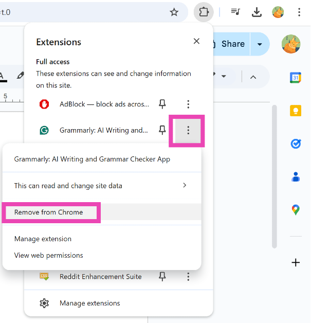The height and width of the screenshot is (323, 311).
Task: Open Google Keep notes sidebar icon
Action: 296,111
